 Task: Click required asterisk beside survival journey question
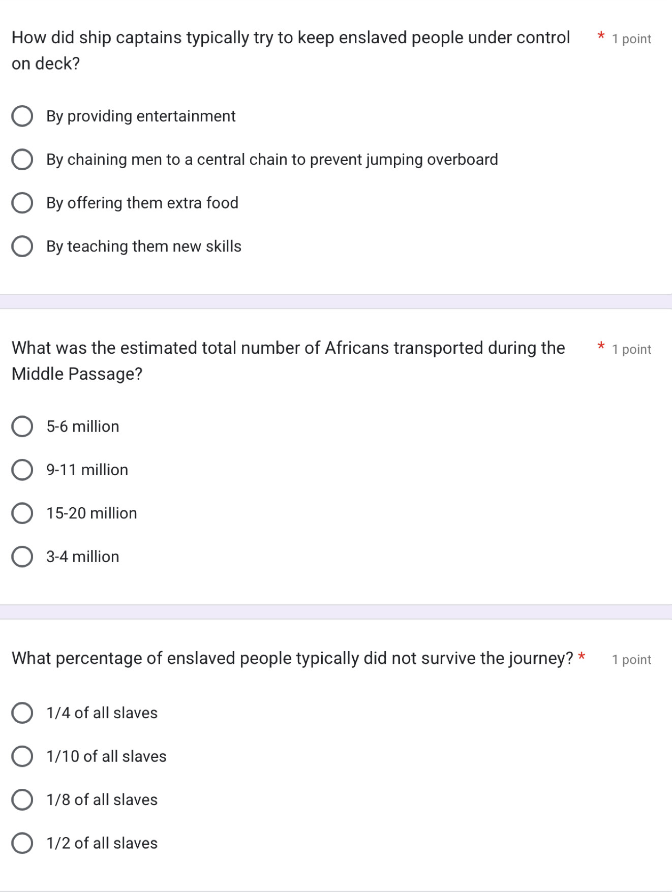[582, 656]
